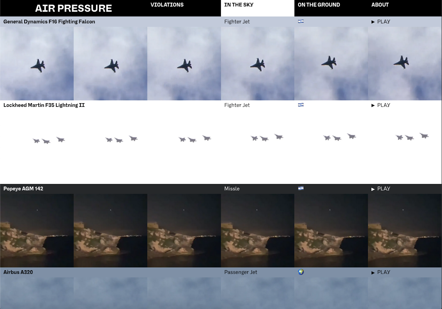Screen dimensions: 442x309
Task: Click the flag icon in the F35 Lightning row
Action: [x=301, y=105]
